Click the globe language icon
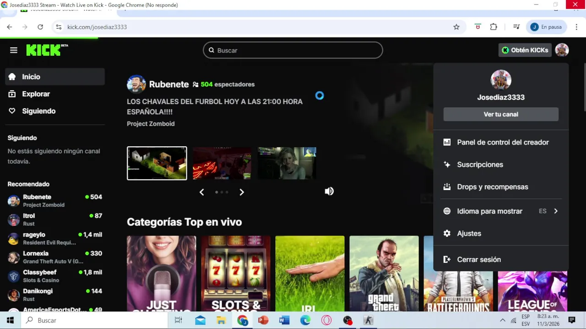This screenshot has width=586, height=329. coord(447,211)
